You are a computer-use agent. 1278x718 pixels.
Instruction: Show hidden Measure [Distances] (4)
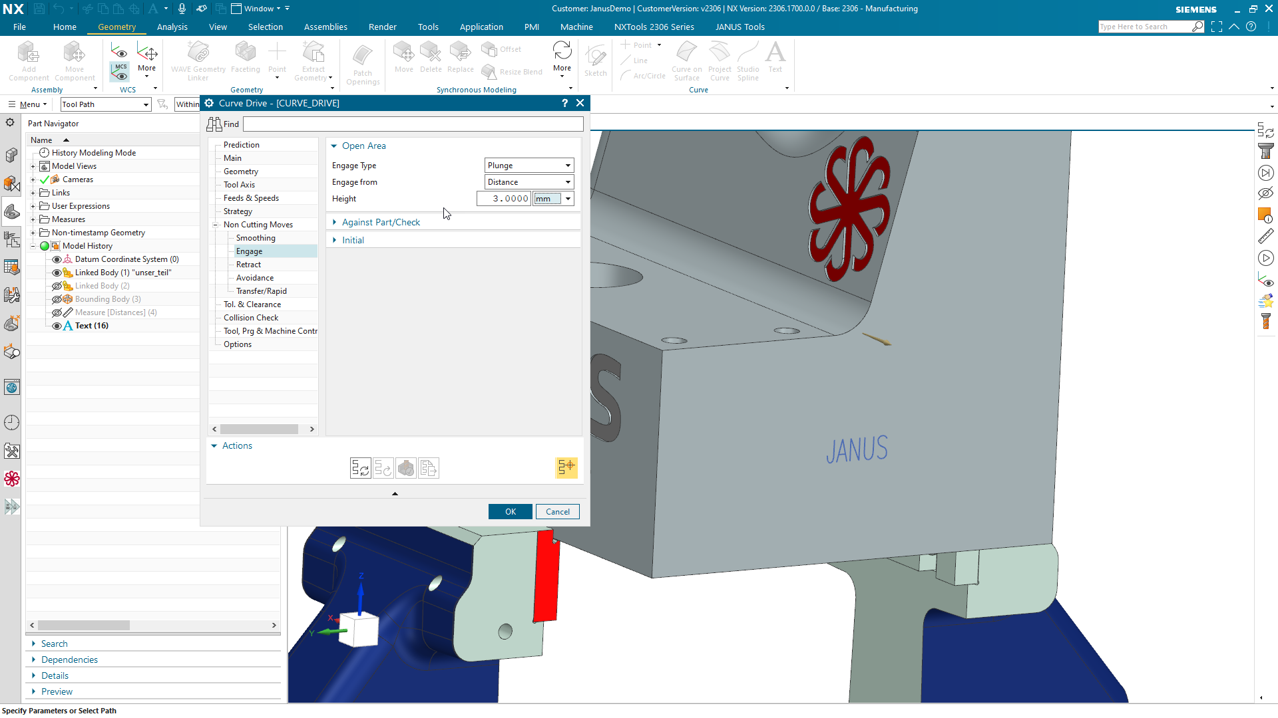point(57,312)
